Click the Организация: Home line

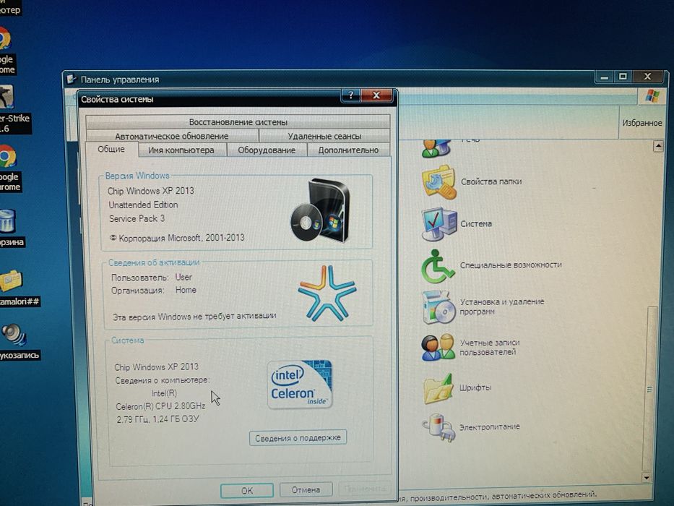click(x=153, y=291)
